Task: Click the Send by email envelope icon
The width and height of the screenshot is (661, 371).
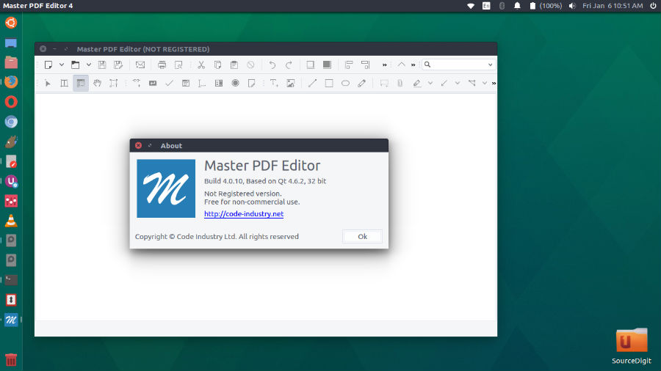Action: tap(140, 65)
